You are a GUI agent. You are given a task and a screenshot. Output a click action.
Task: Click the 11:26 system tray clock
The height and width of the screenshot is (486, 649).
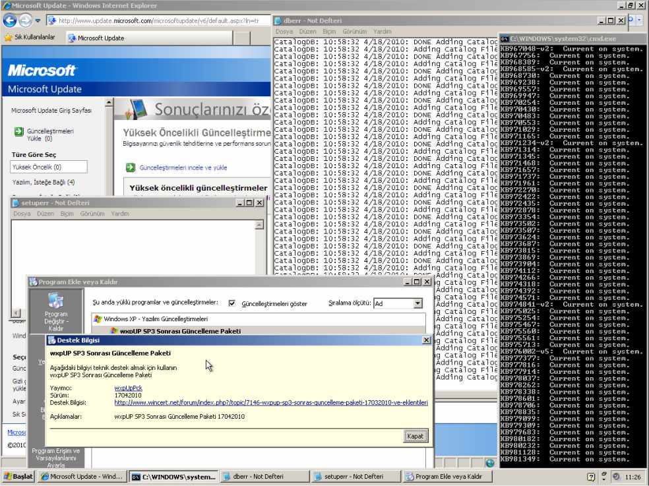[x=633, y=477]
